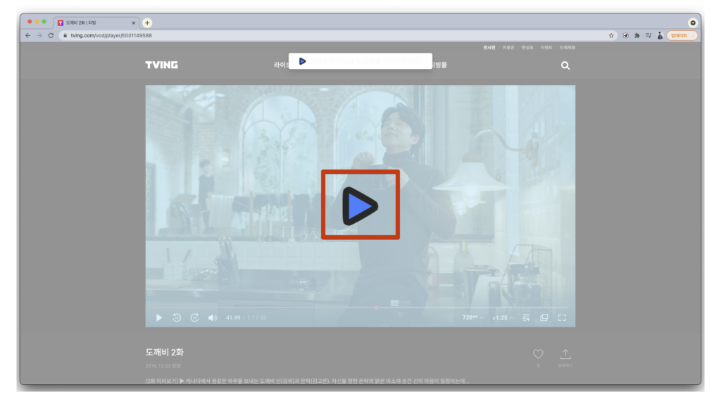Open the extensions puzzle icon
Image resolution: width=721 pixels, height=411 pixels.
(x=637, y=35)
